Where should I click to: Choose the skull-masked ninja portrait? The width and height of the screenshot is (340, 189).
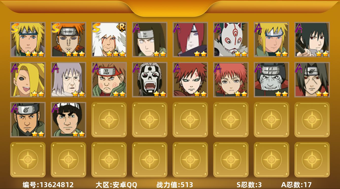click(x=150, y=80)
